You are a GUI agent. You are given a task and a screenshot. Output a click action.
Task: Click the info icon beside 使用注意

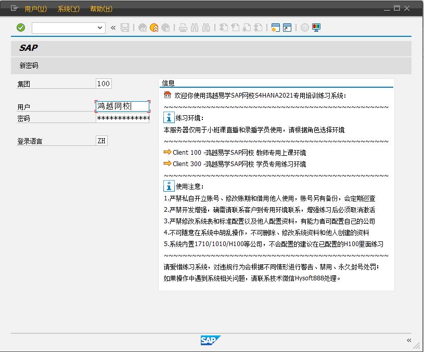click(x=169, y=186)
